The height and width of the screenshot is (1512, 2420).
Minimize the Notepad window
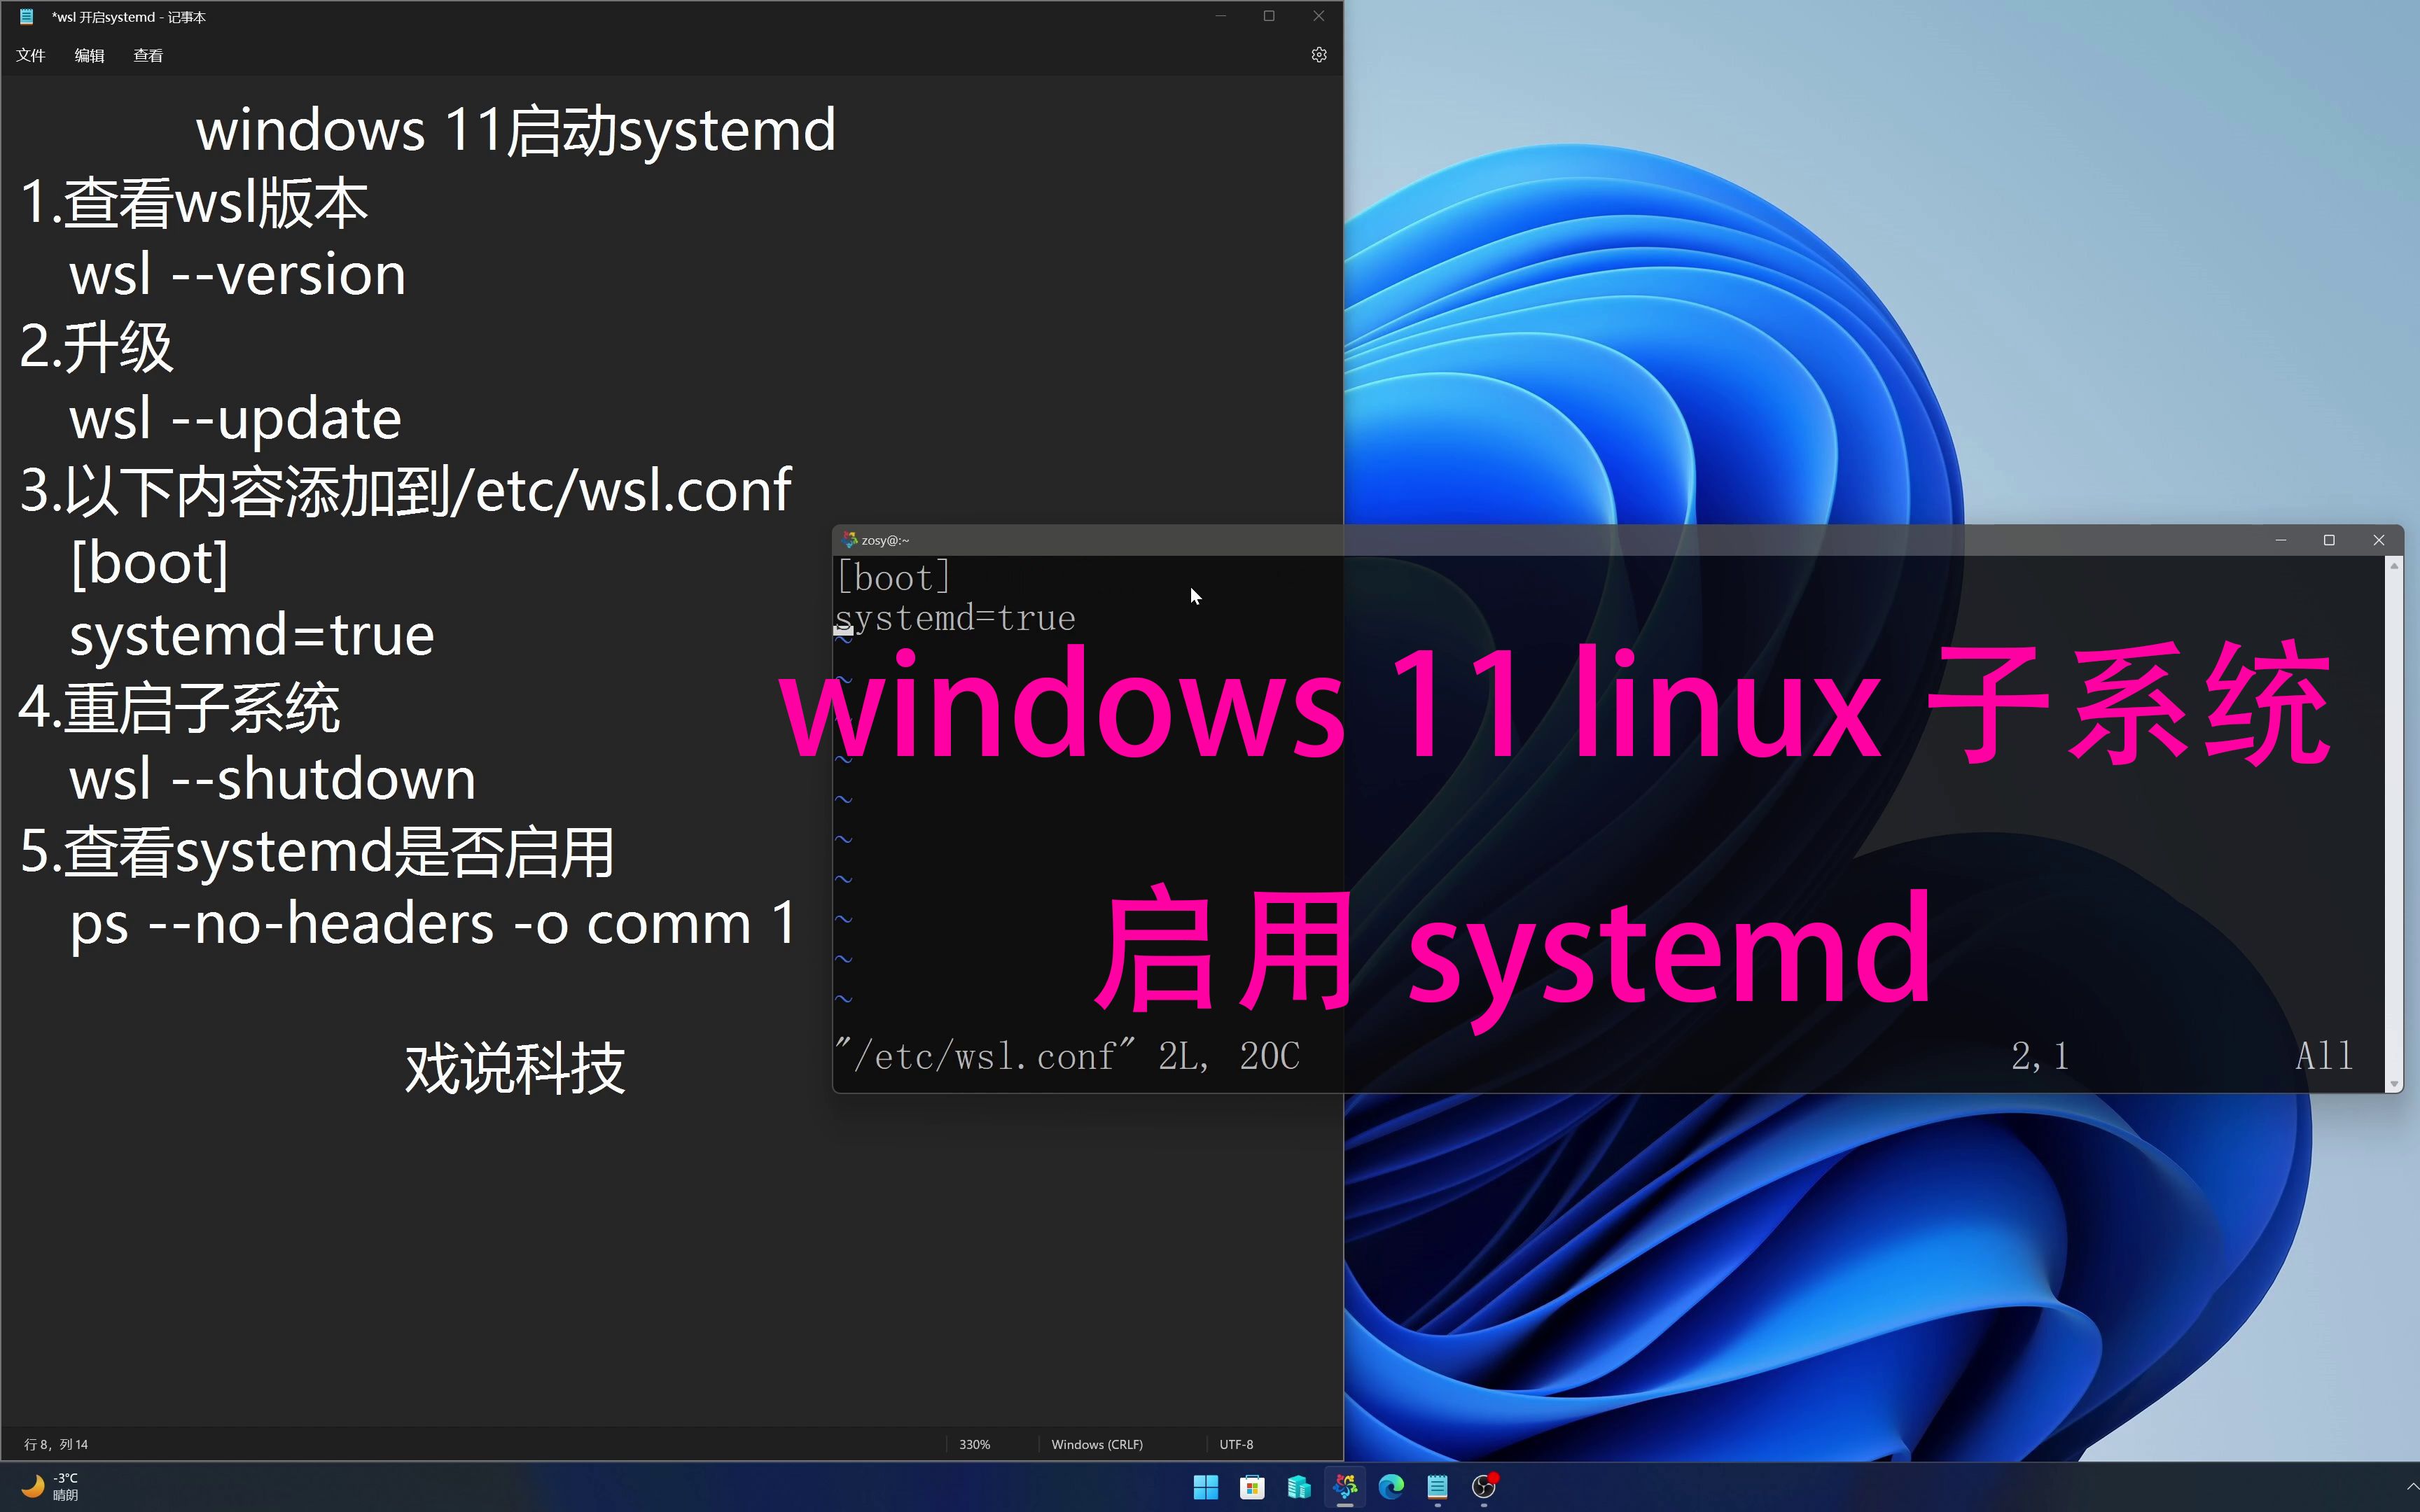(1221, 16)
